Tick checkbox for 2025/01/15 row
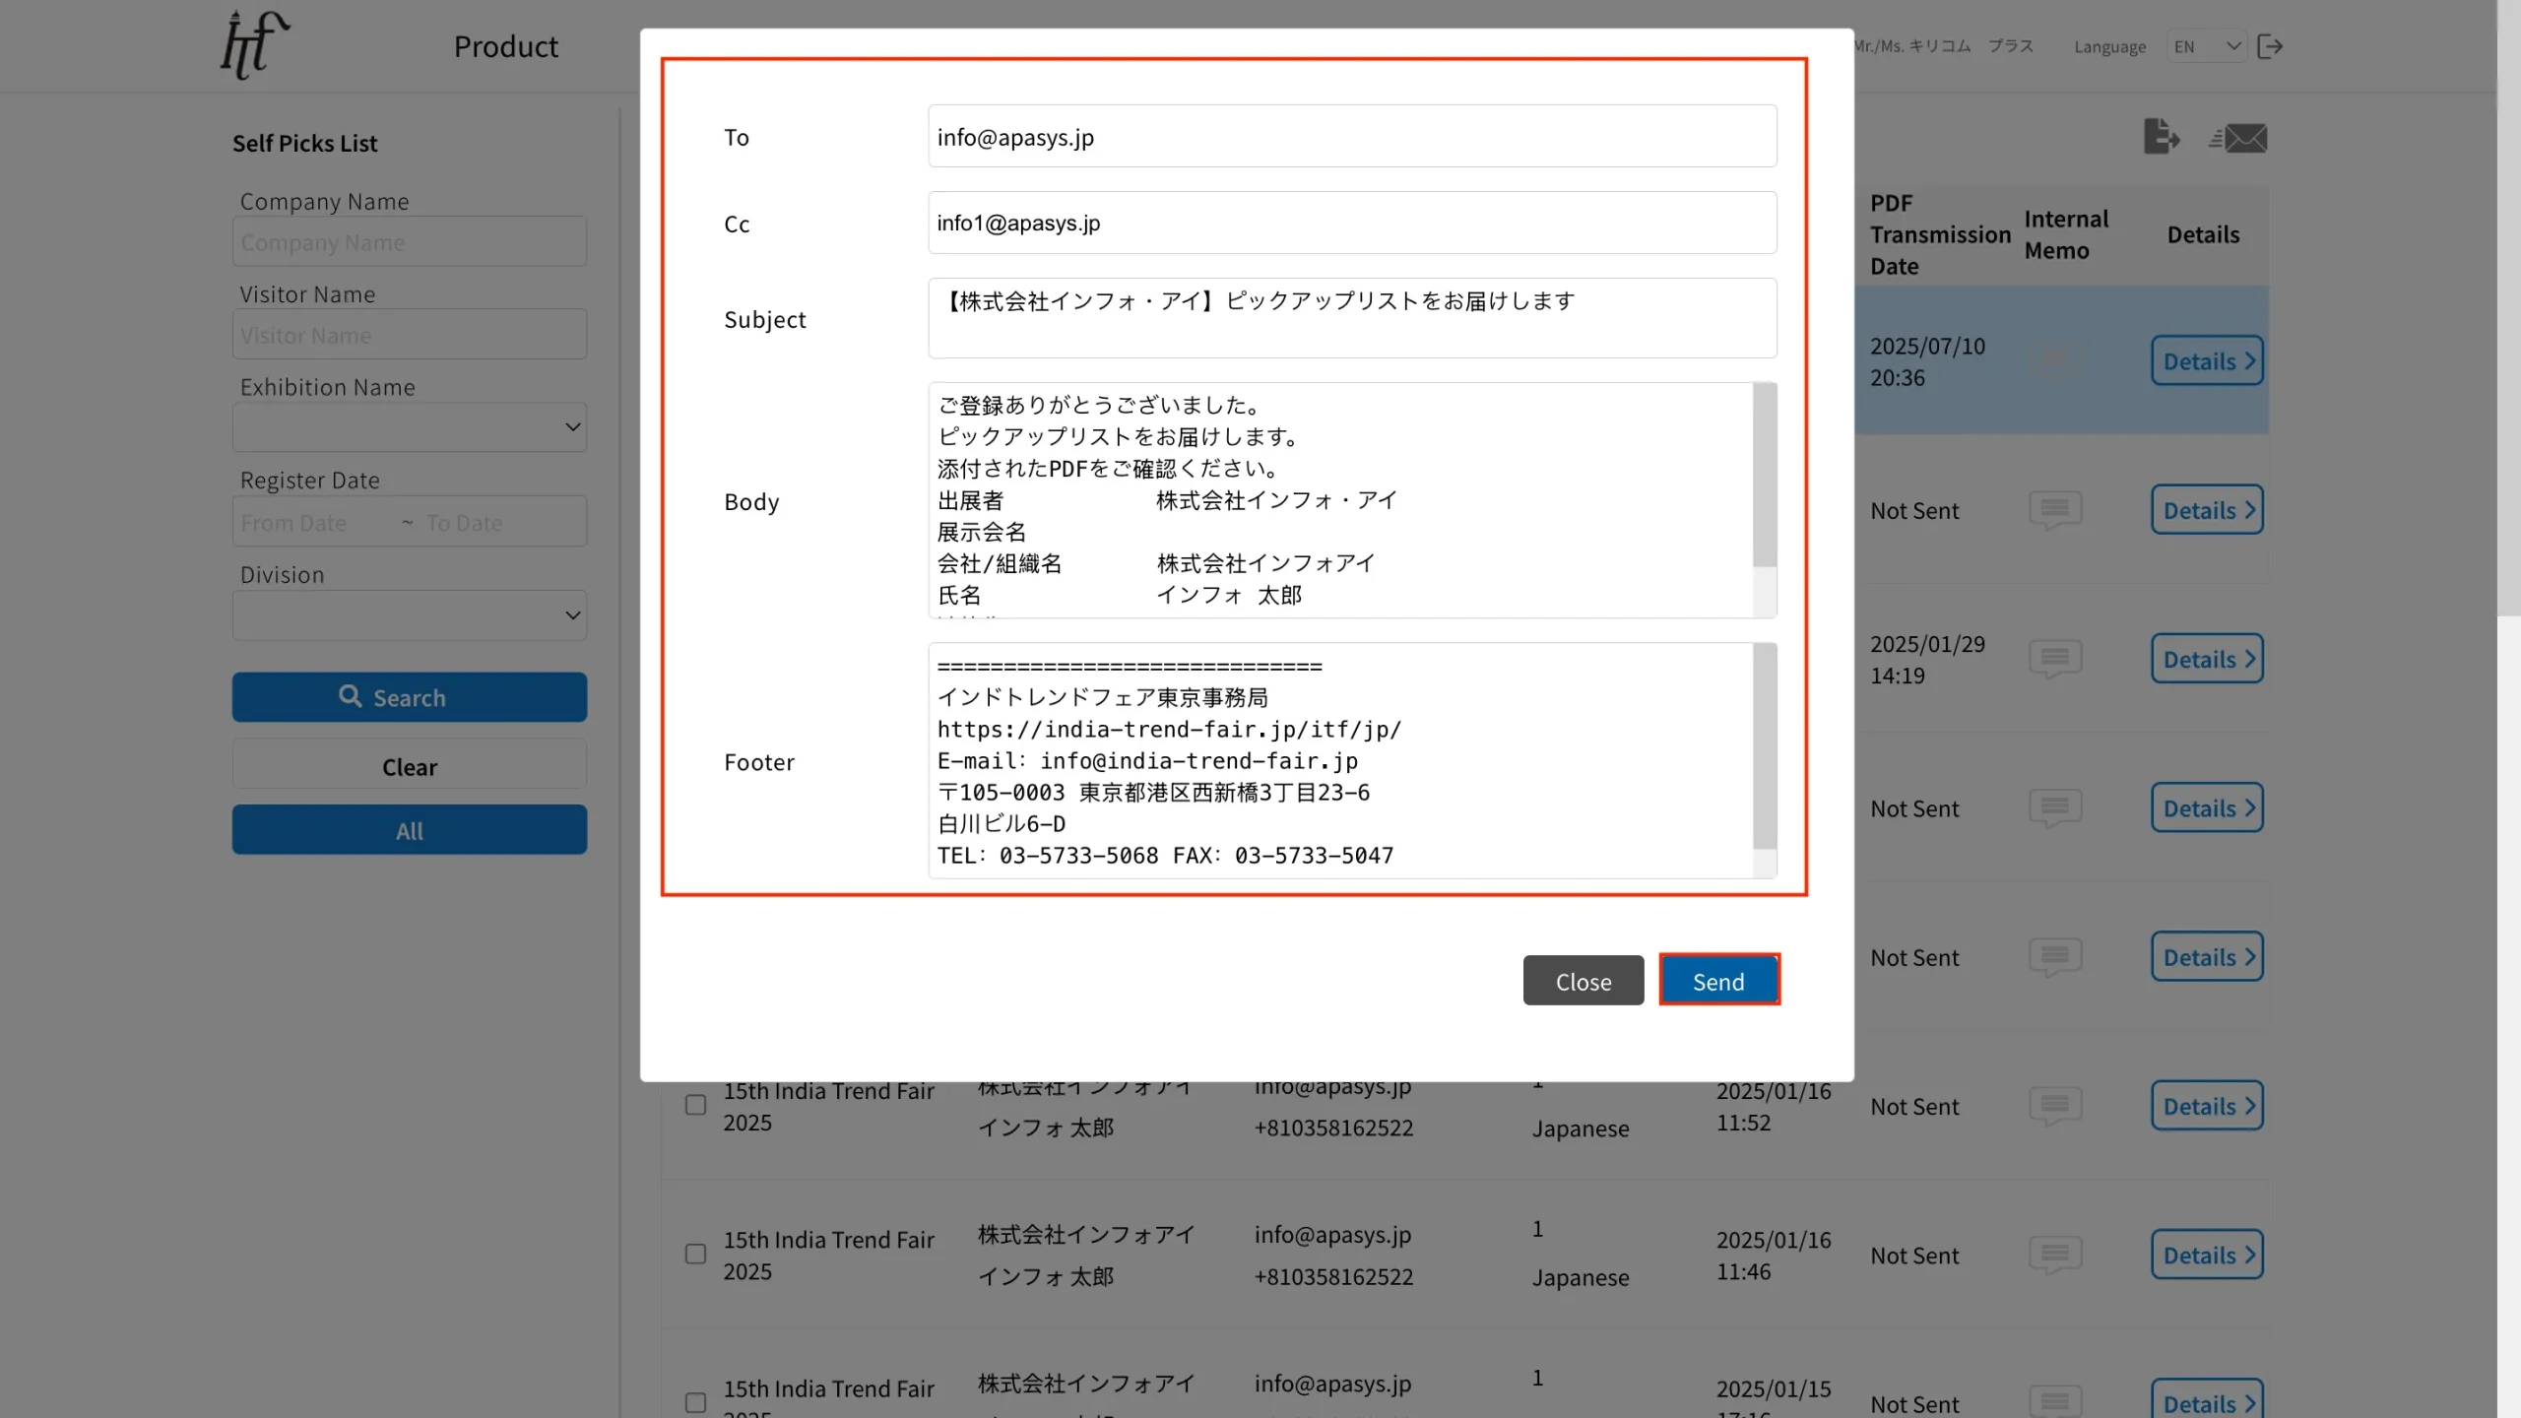This screenshot has width=2521, height=1418. [695, 1402]
